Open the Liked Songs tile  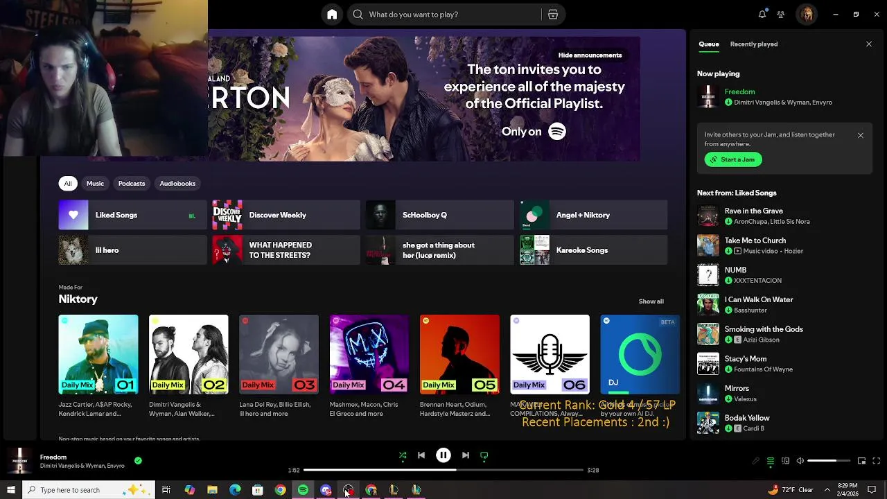tap(133, 215)
